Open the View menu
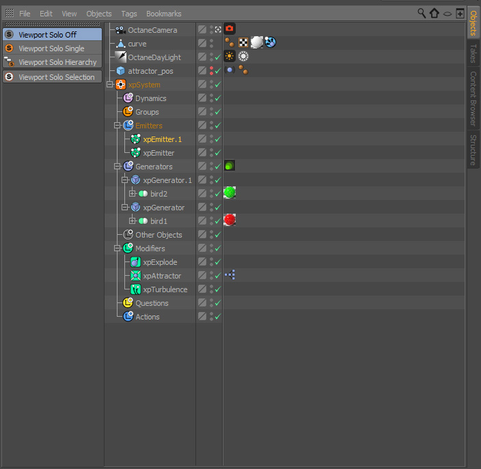 coord(69,14)
